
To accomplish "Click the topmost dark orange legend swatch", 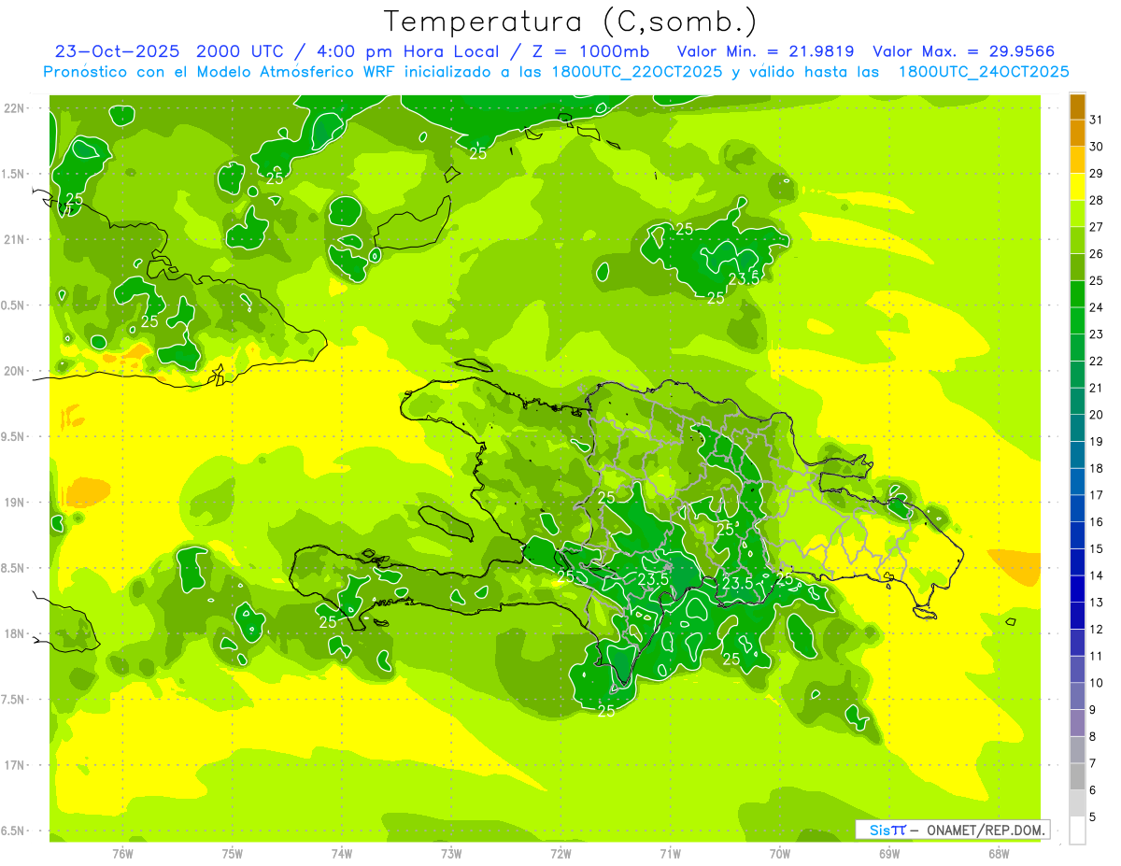I will [1077, 106].
